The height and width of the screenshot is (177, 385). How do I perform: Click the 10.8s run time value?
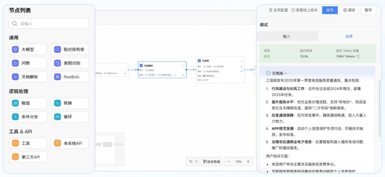pyautogui.click(x=304, y=56)
